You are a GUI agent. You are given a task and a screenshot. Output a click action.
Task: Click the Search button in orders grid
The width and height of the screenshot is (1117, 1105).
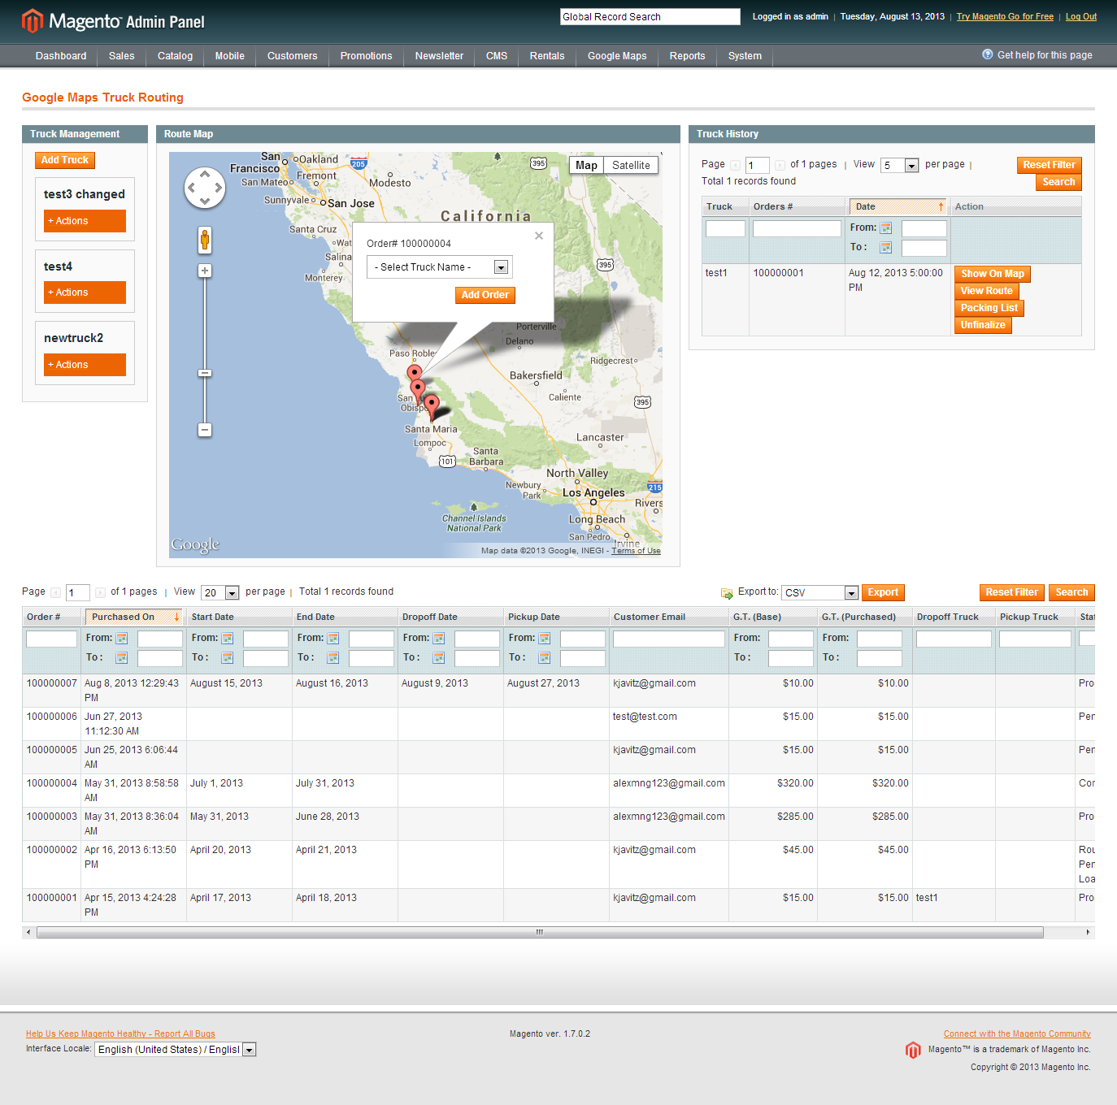point(1071,593)
